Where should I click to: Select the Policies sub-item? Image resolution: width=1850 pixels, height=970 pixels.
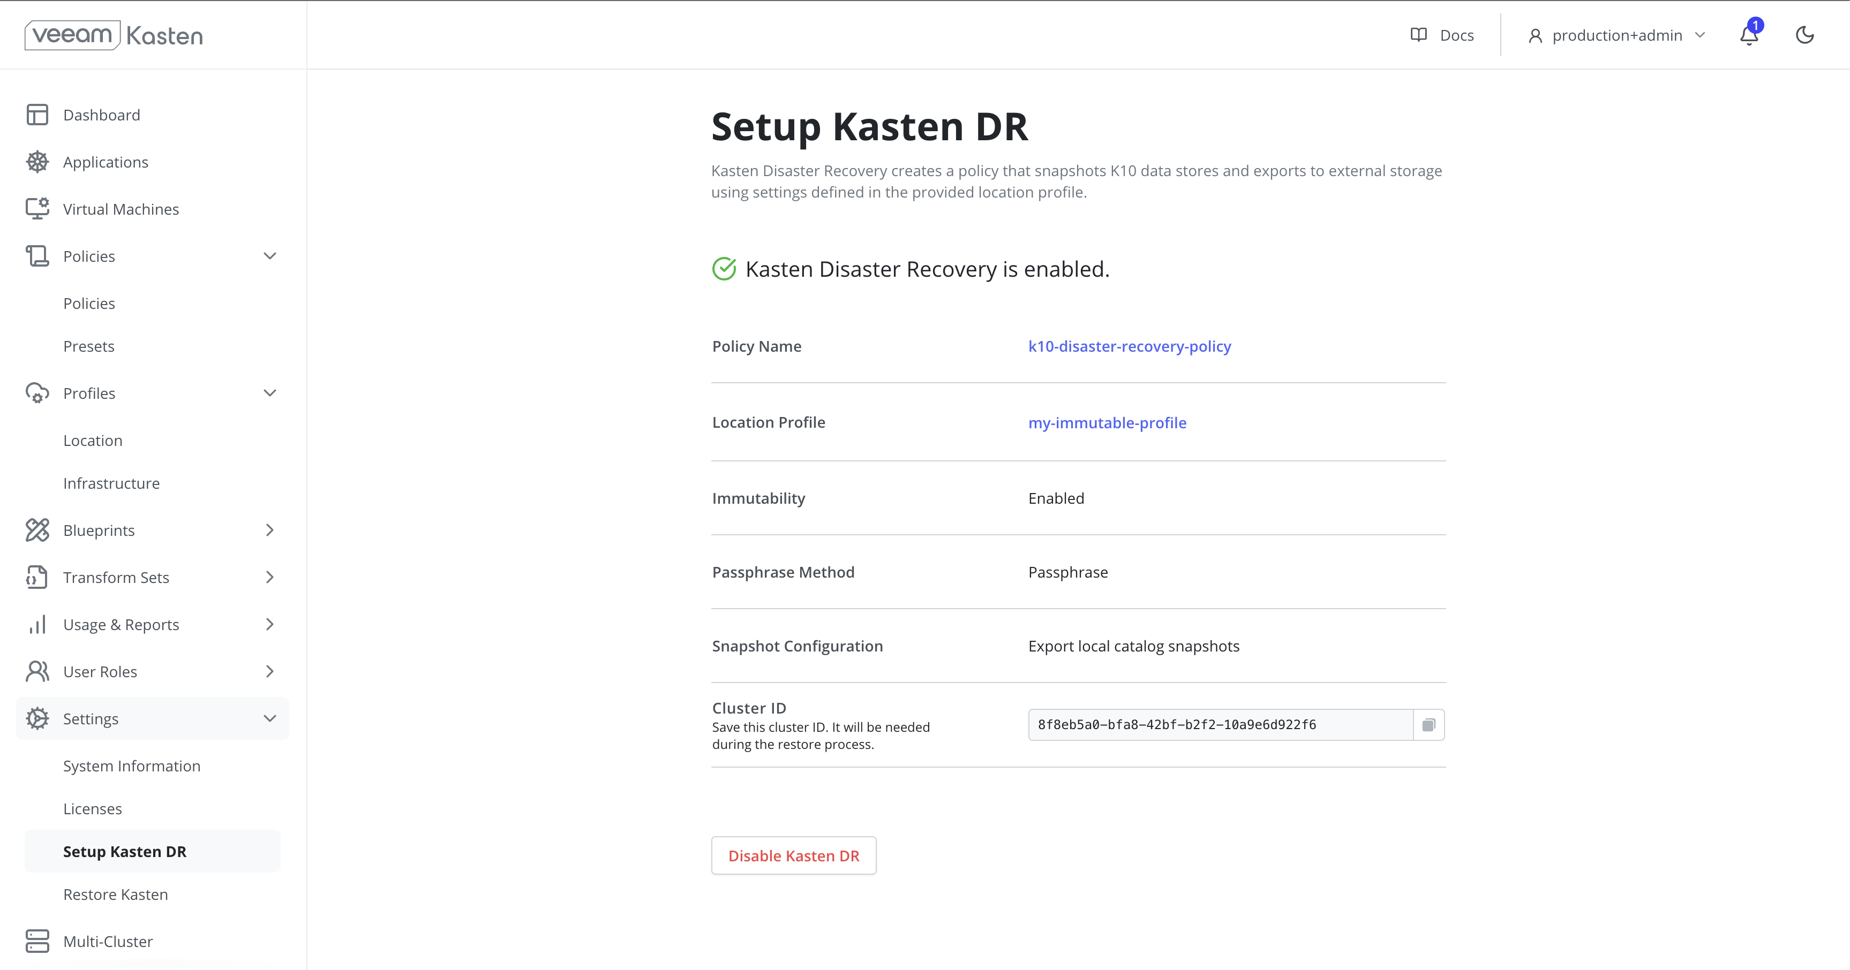pos(89,304)
